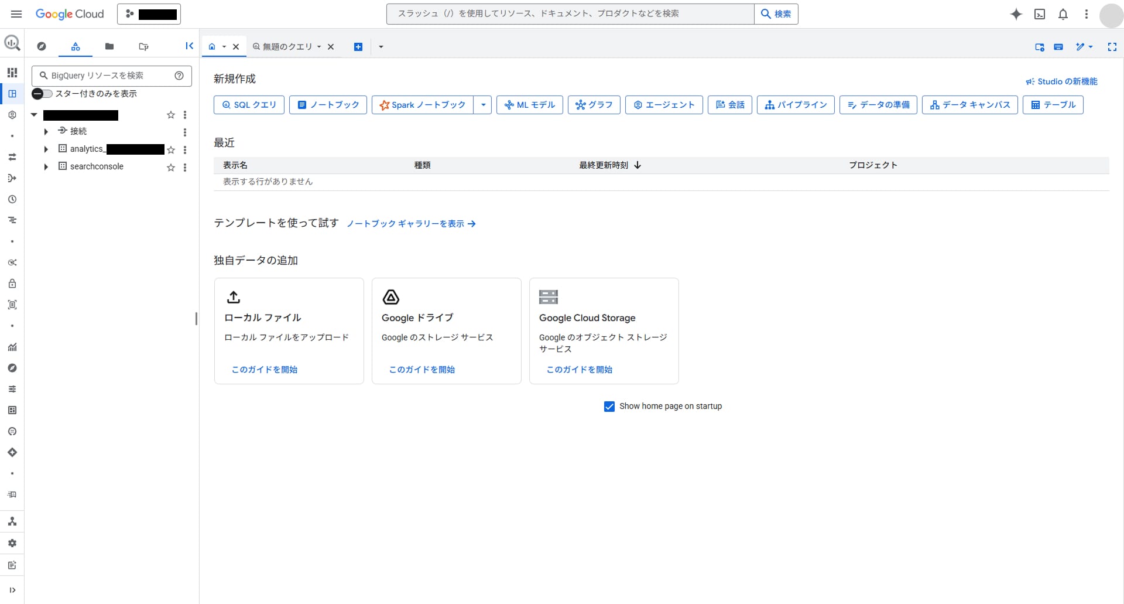Expand the analytics dataset node
Image resolution: width=1124 pixels, height=604 pixels.
coord(46,149)
